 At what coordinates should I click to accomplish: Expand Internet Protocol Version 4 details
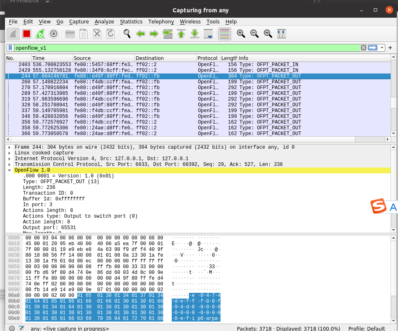point(9,159)
